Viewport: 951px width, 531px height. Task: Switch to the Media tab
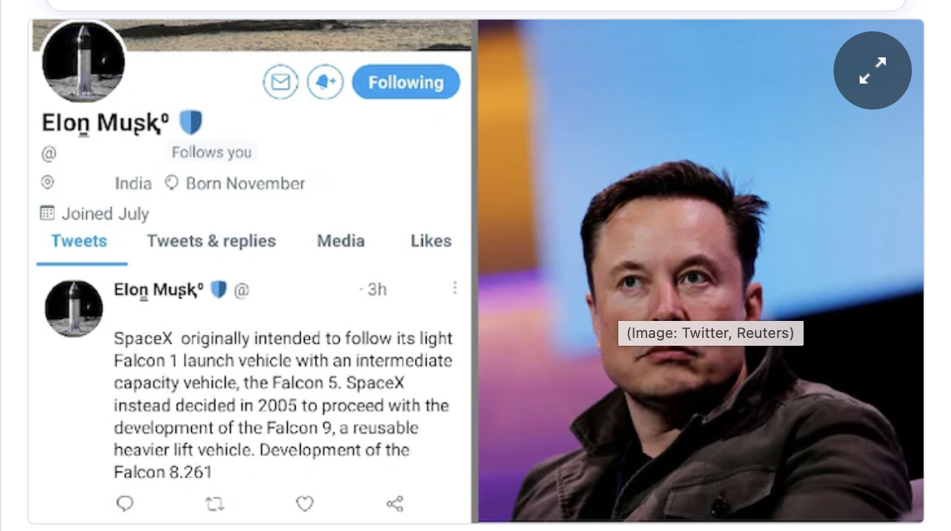click(x=341, y=241)
